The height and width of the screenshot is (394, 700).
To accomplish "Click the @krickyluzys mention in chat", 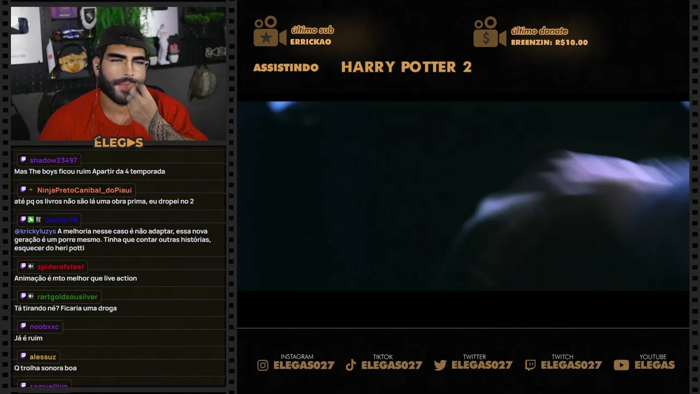I will pyautogui.click(x=35, y=231).
